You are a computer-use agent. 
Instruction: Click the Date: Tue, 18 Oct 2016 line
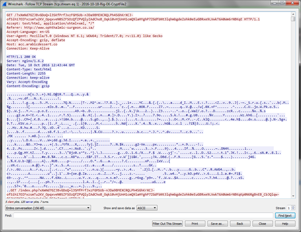[x=41, y=65]
